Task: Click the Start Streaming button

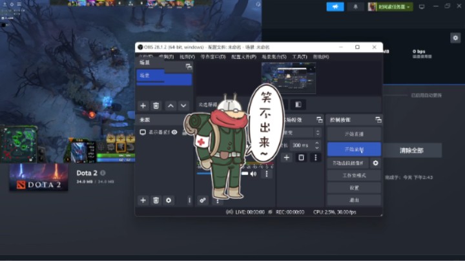Action: point(354,134)
